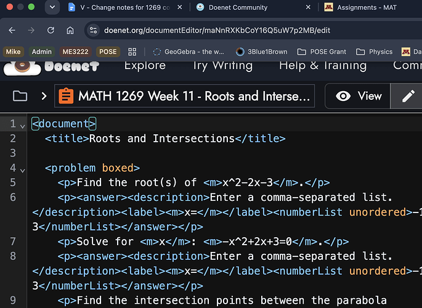This screenshot has width=422, height=308.
Task: Click the Doenet Community tab favicon
Action: [x=200, y=7]
